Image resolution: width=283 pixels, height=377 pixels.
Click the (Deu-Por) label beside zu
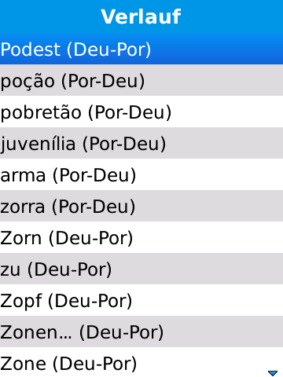point(69,269)
